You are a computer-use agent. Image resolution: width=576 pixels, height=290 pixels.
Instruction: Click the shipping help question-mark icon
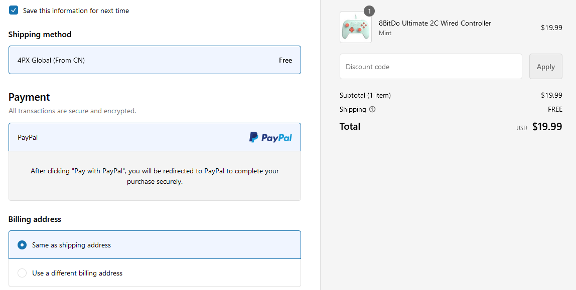point(372,109)
